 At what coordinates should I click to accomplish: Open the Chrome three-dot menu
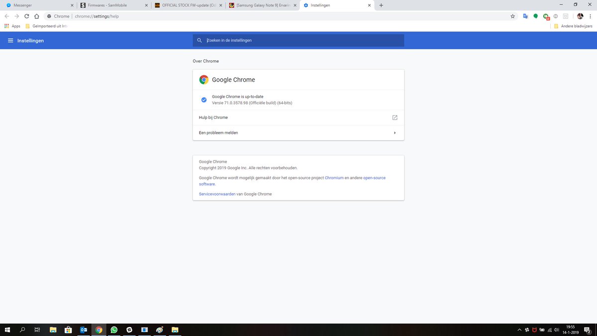(591, 16)
